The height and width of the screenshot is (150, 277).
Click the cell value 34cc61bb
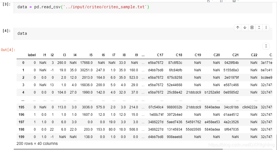[231, 107]
